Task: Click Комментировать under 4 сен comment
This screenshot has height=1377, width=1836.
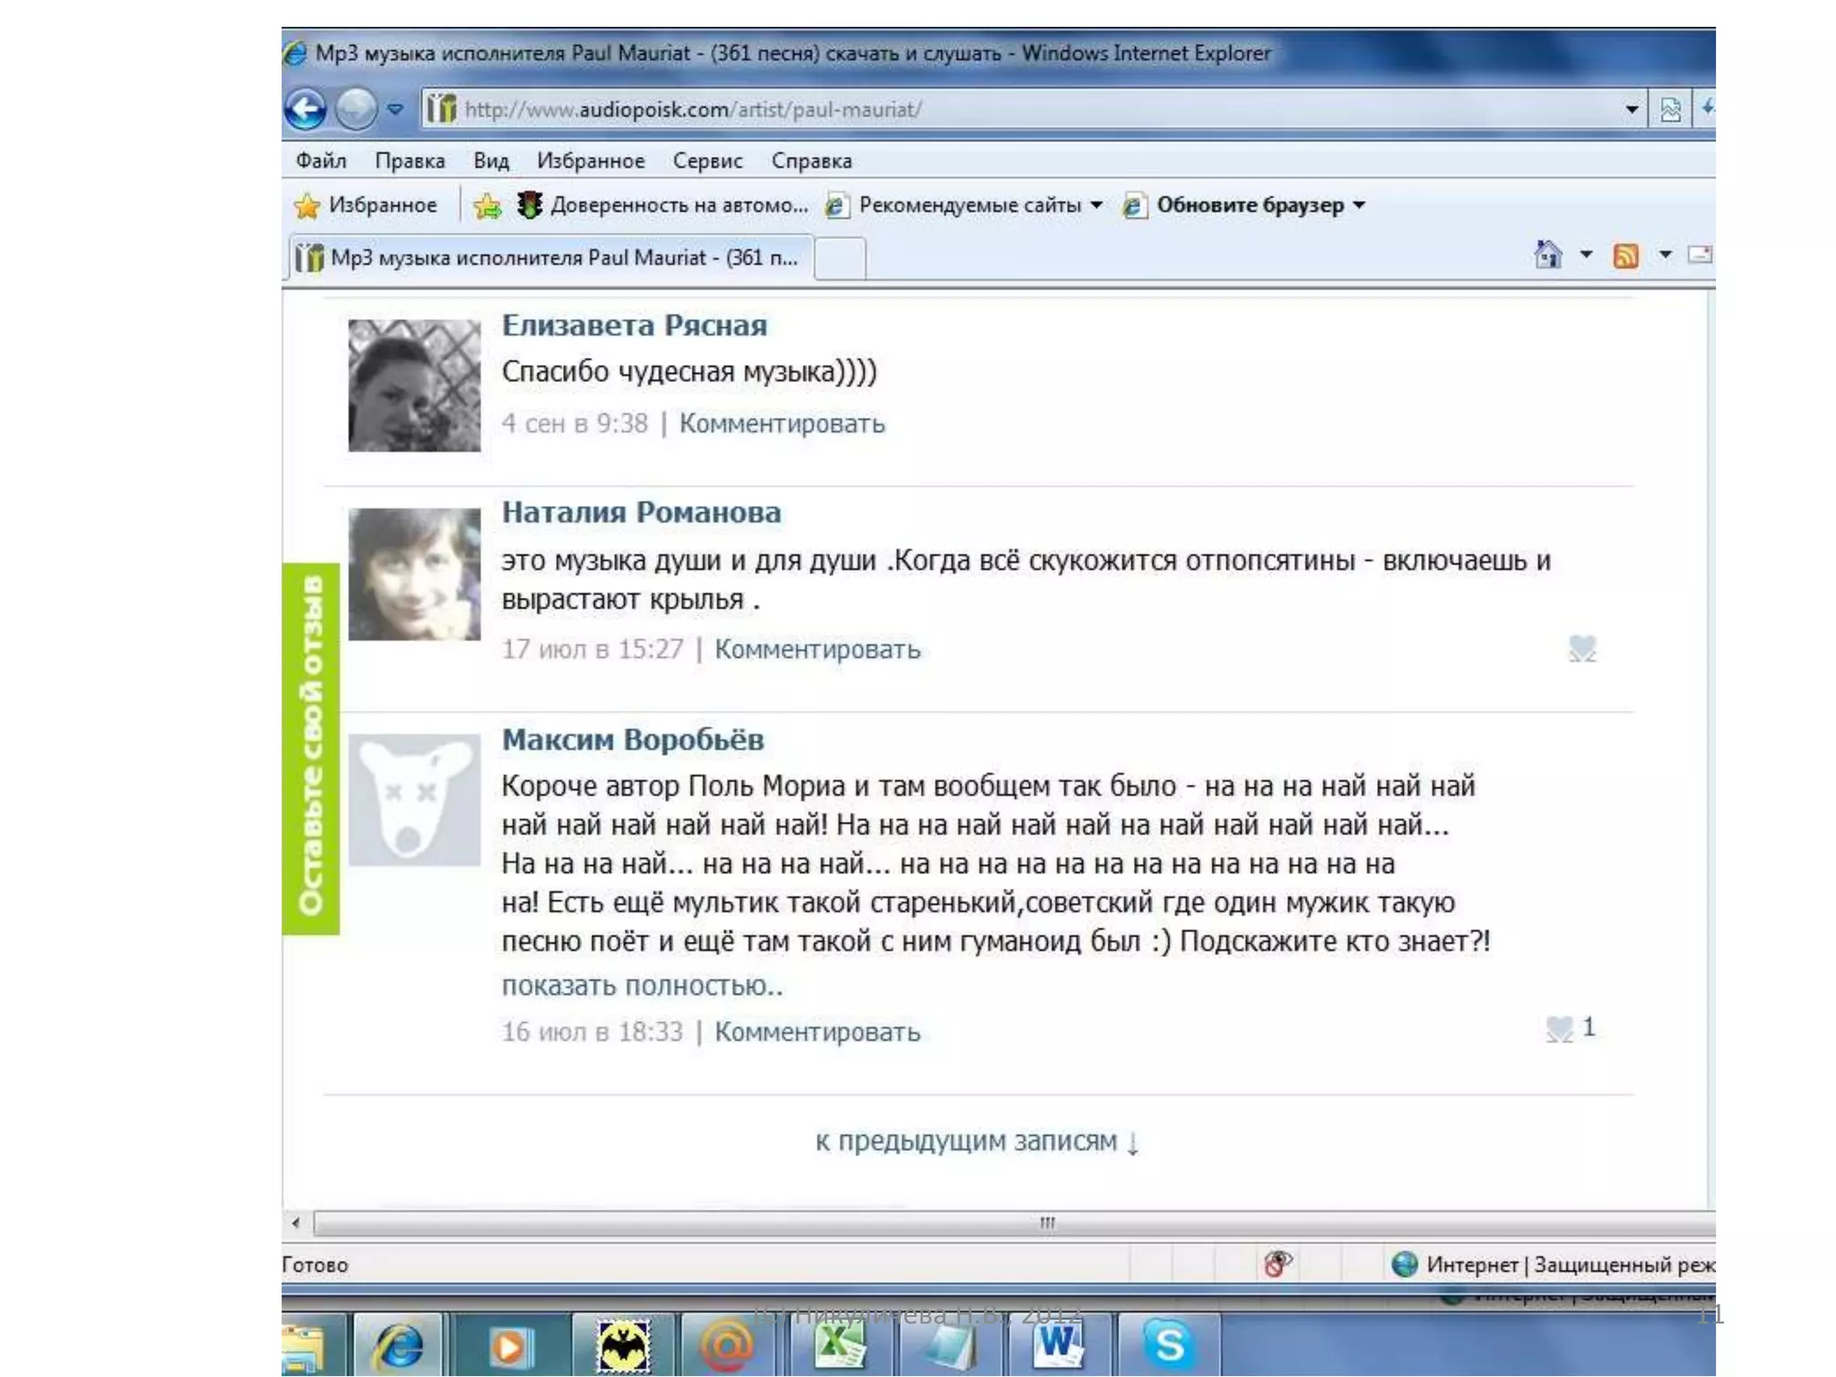Action: [782, 423]
